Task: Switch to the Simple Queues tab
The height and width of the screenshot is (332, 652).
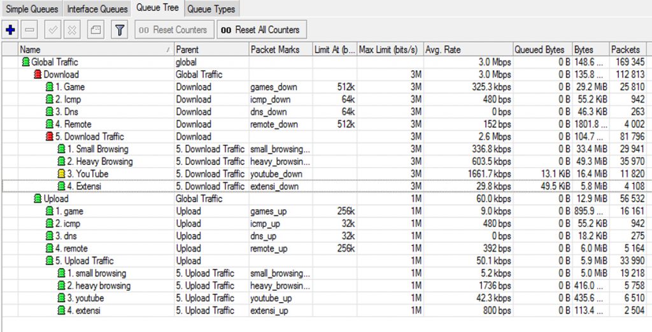Action: click(32, 9)
